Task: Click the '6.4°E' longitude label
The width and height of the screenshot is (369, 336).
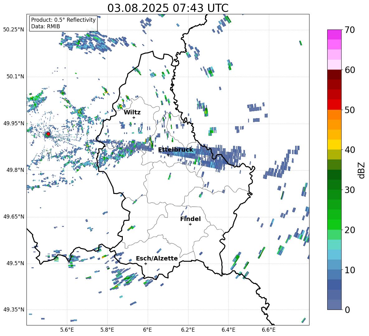Action: [228, 330]
